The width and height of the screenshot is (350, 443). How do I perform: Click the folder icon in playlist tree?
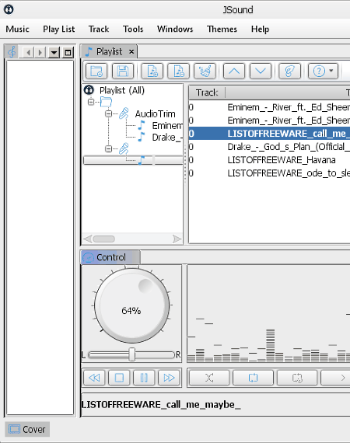pyautogui.click(x=106, y=102)
